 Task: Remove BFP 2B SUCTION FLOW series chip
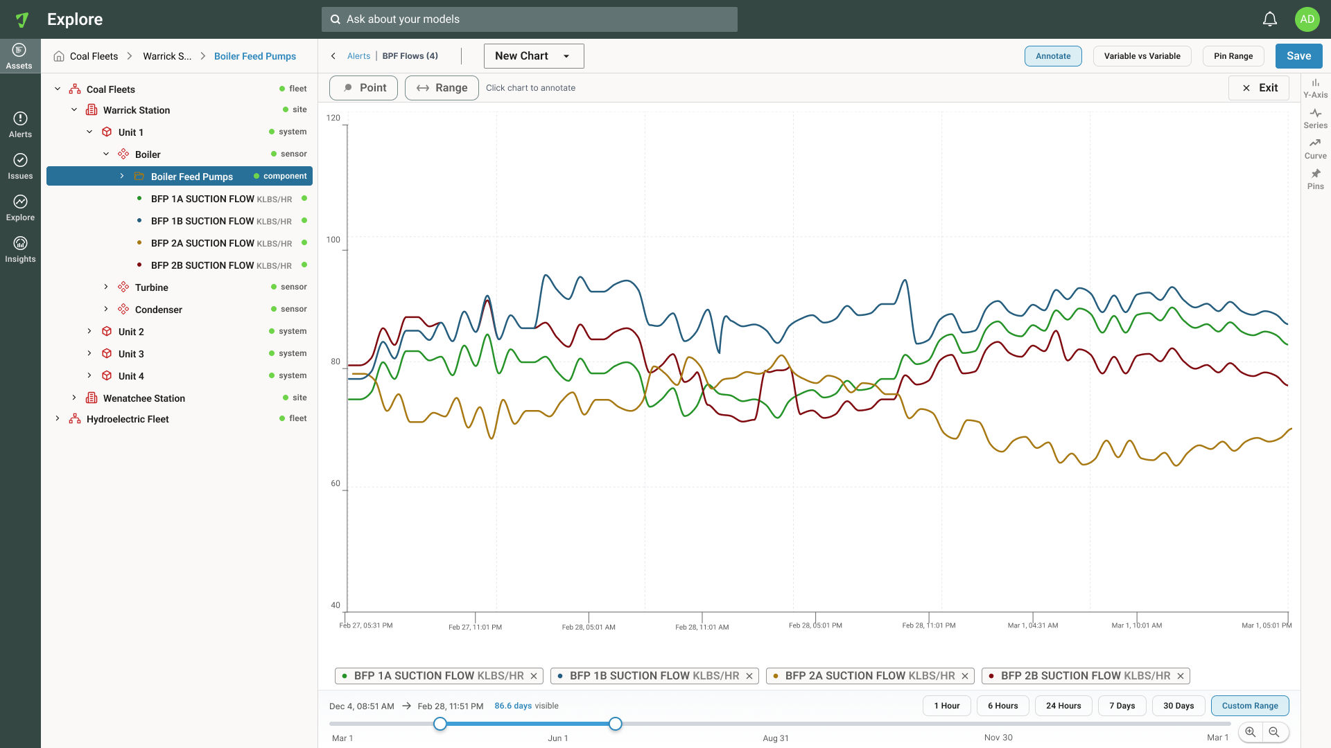(1181, 676)
